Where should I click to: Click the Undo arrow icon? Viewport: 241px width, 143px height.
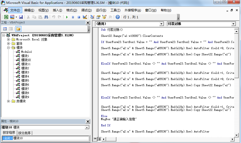pos(53,17)
